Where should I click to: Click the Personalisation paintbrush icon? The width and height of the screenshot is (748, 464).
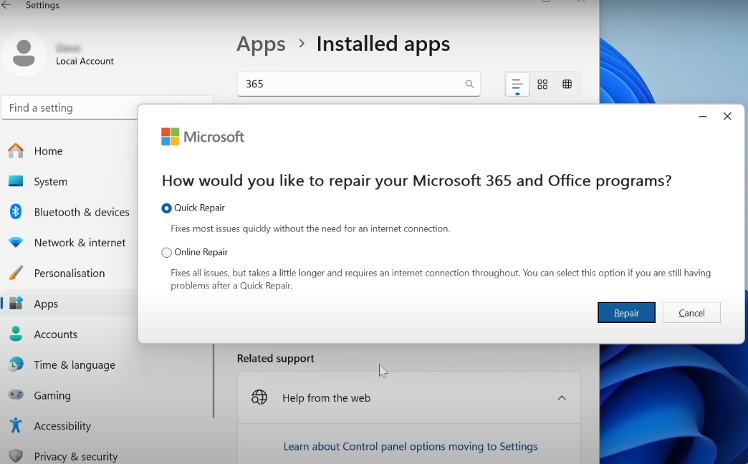[x=16, y=273]
